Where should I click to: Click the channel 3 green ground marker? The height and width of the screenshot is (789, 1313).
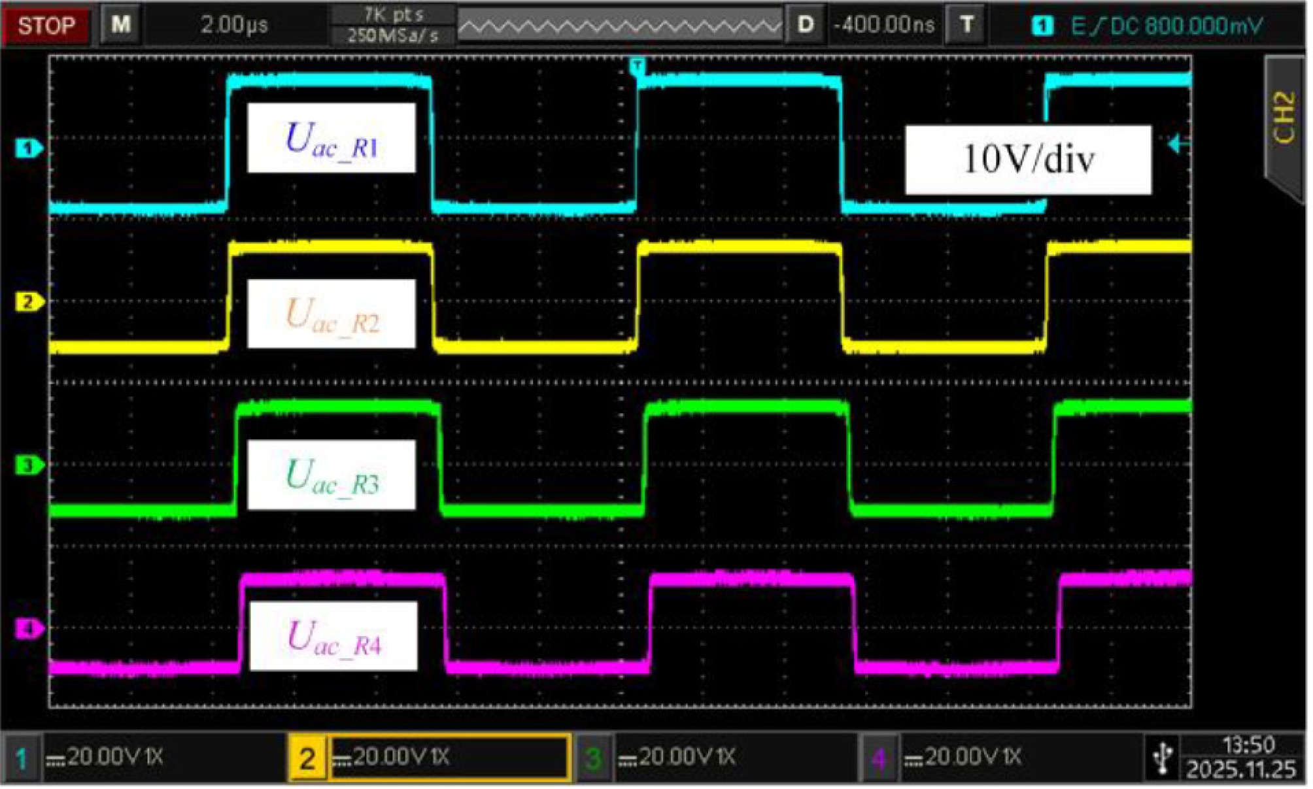(29, 465)
